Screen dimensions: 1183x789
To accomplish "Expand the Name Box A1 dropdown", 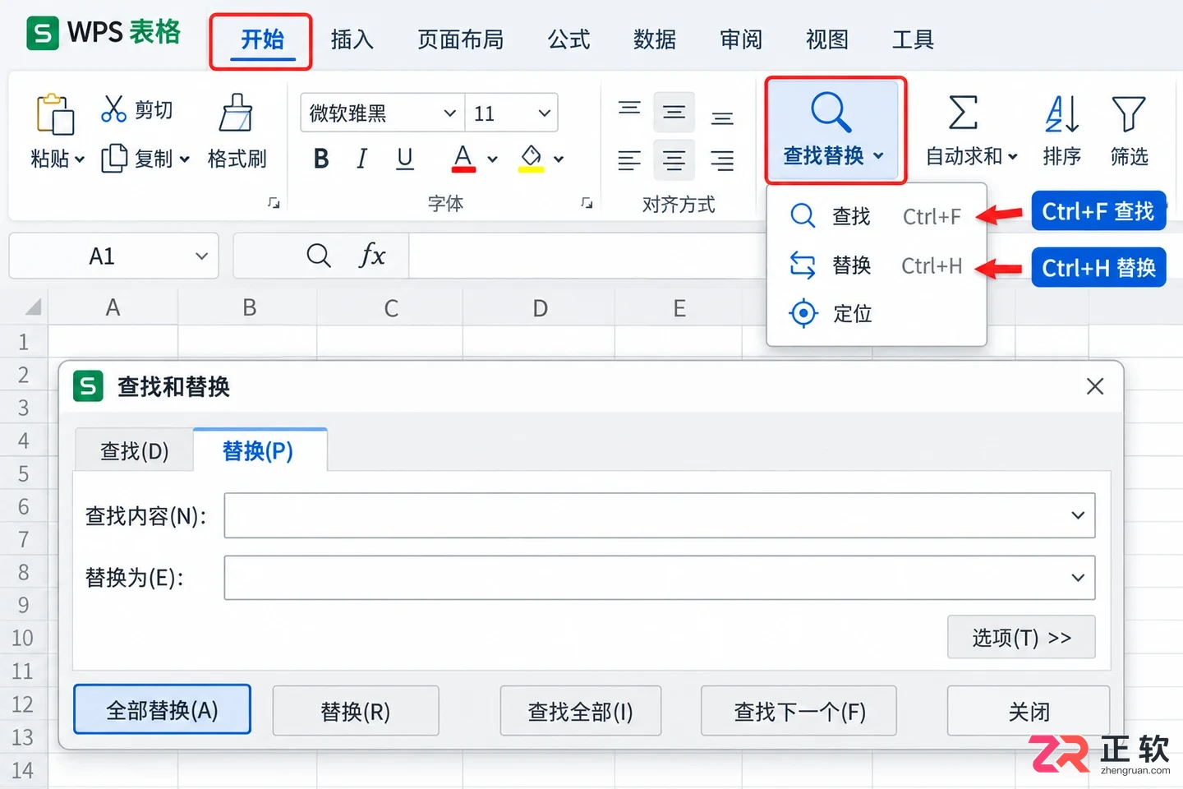I will pos(201,256).
